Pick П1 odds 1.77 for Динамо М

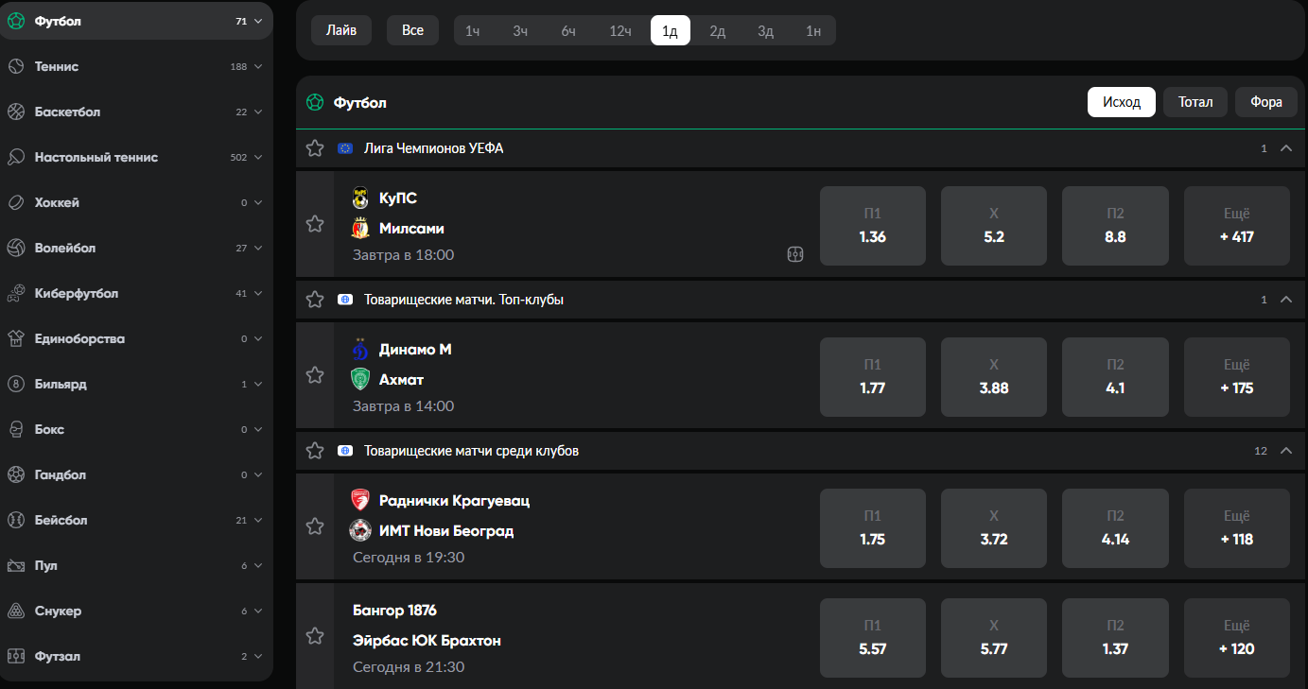click(x=873, y=377)
